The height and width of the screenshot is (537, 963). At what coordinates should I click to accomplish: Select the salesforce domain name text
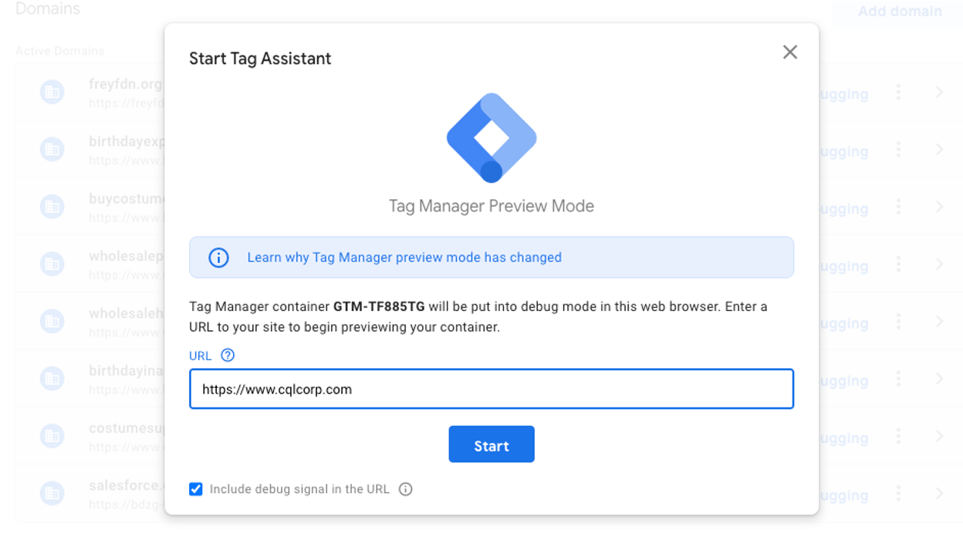click(x=127, y=485)
